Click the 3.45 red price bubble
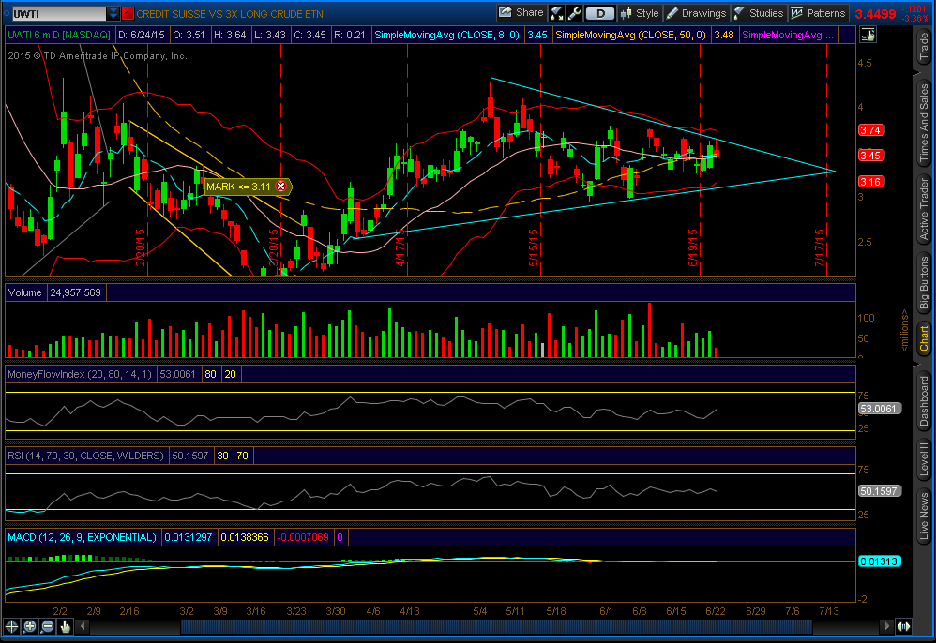The width and height of the screenshot is (936, 643). coord(870,156)
